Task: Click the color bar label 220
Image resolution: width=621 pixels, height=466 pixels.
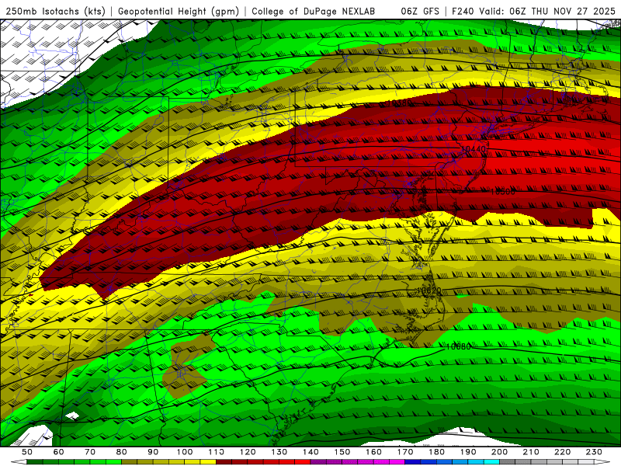Action: [x=562, y=452]
